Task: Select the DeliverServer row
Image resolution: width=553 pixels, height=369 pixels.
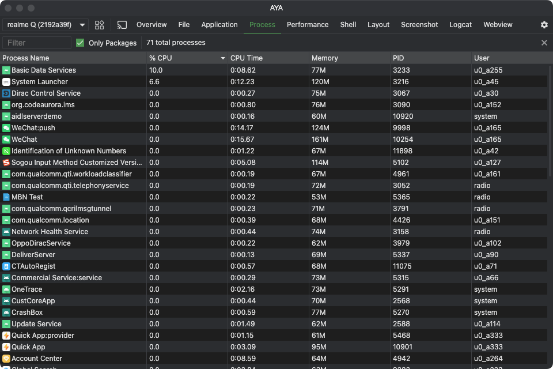Action: [x=274, y=255]
